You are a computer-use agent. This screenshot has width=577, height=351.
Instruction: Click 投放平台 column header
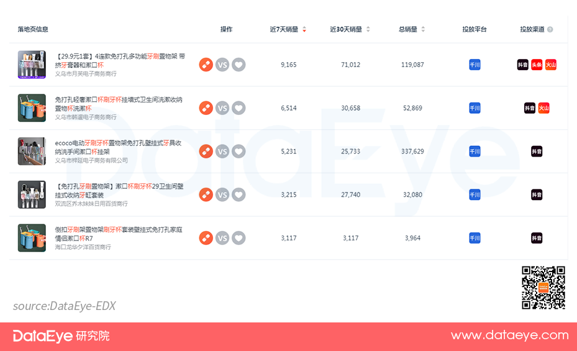(475, 29)
